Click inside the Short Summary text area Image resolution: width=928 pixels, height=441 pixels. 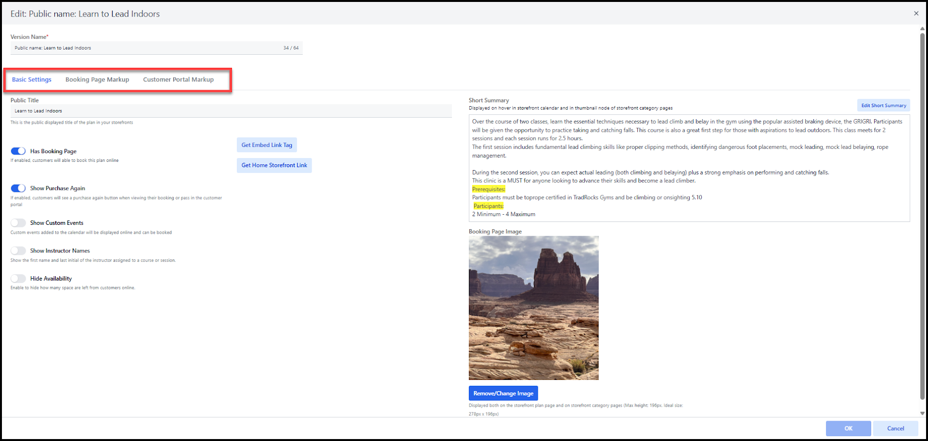coord(689,168)
